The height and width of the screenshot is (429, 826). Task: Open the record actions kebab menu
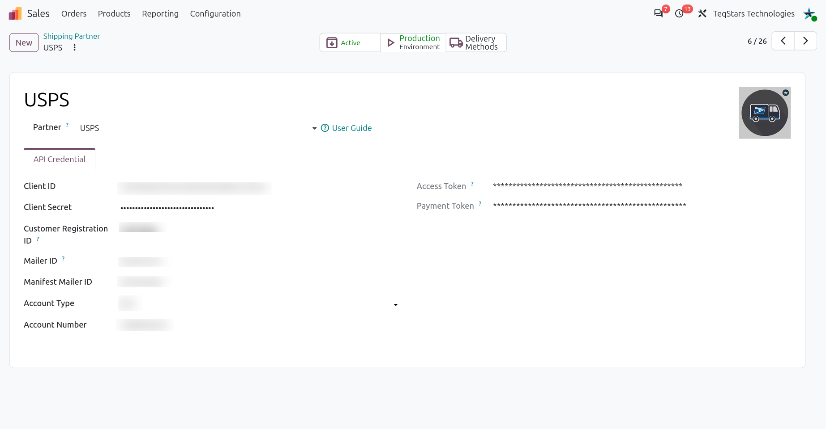coord(74,47)
